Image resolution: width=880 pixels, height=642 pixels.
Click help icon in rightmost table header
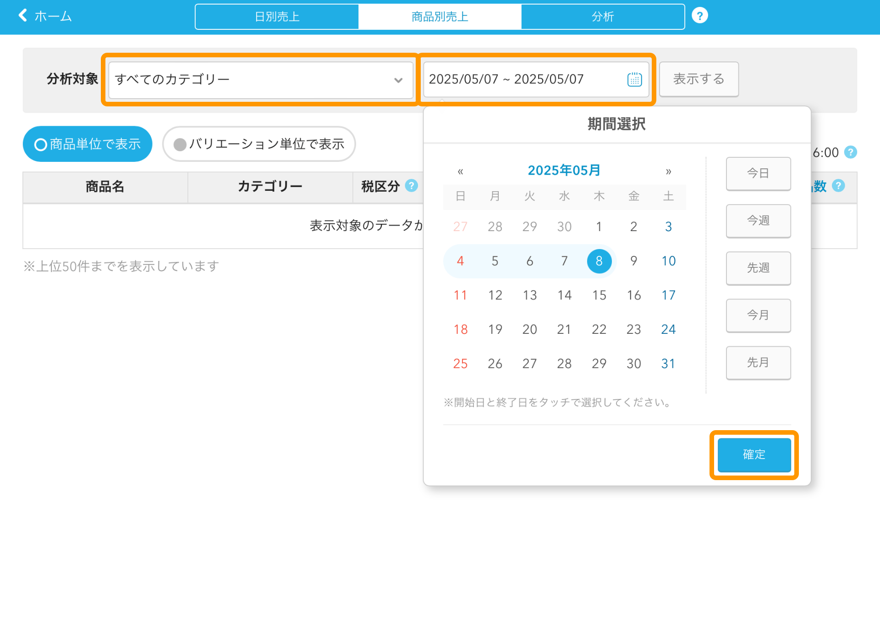point(838,186)
